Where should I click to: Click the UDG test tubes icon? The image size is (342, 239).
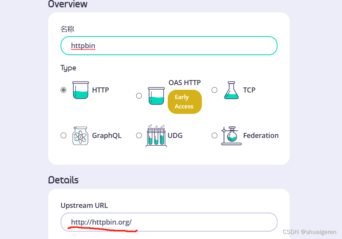[156, 136]
